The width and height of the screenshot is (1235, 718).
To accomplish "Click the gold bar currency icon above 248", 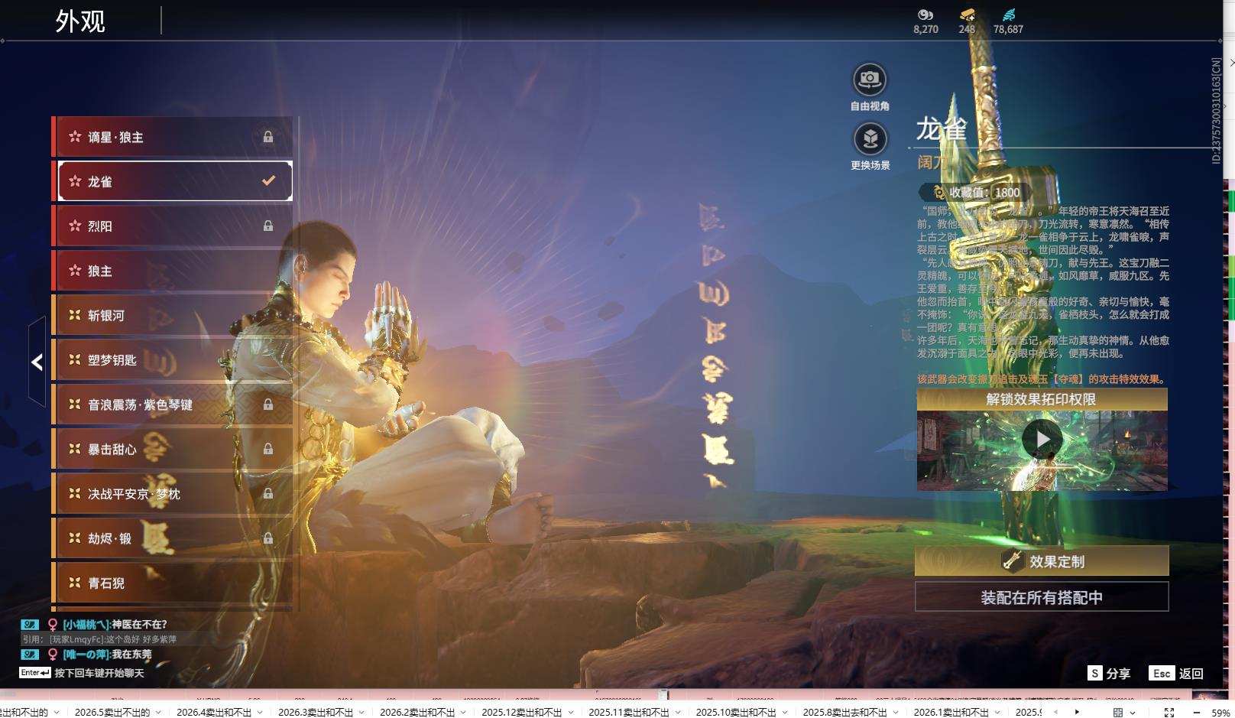I will pos(967,15).
